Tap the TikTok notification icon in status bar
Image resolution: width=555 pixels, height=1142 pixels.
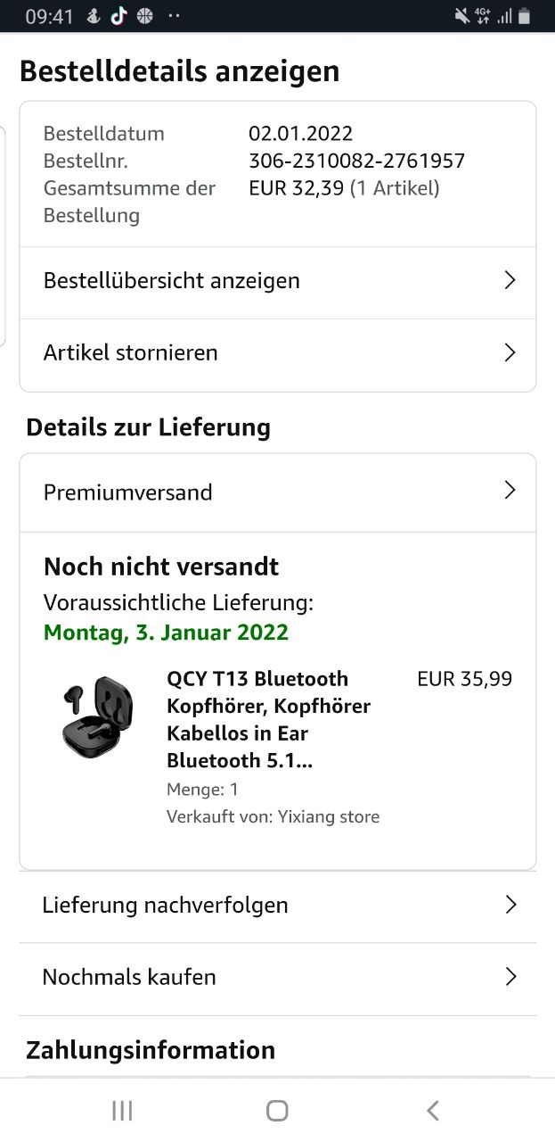click(x=118, y=16)
